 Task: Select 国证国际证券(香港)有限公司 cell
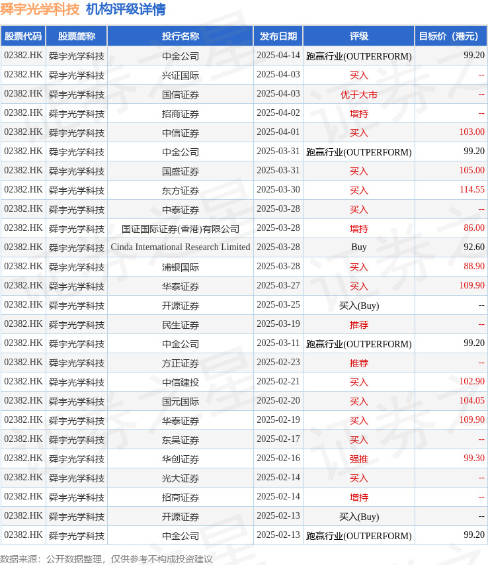coord(181,228)
